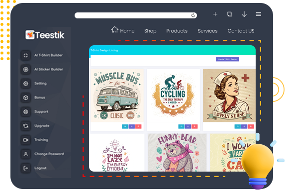Open Upgrade label in the sidebar
Image resolution: width=285 pixels, height=190 pixels.
click(42, 126)
